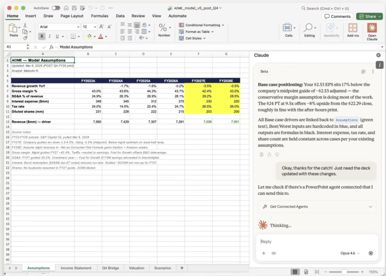
Task: Select the Format Painter brush icon
Action: [25, 38]
